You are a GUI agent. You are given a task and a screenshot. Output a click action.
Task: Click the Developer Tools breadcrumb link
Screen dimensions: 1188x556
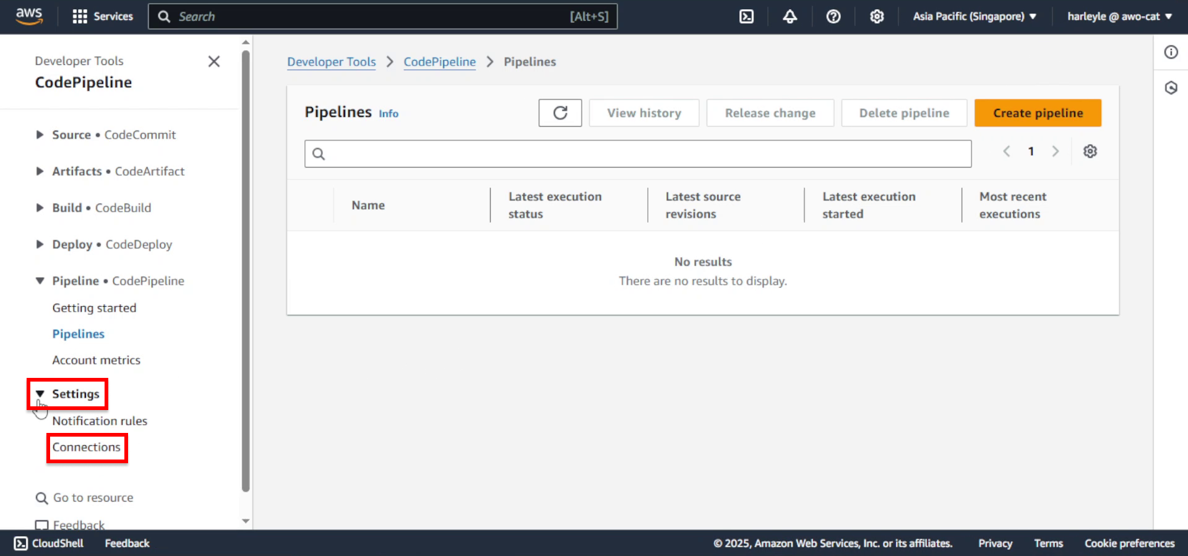pyautogui.click(x=332, y=62)
